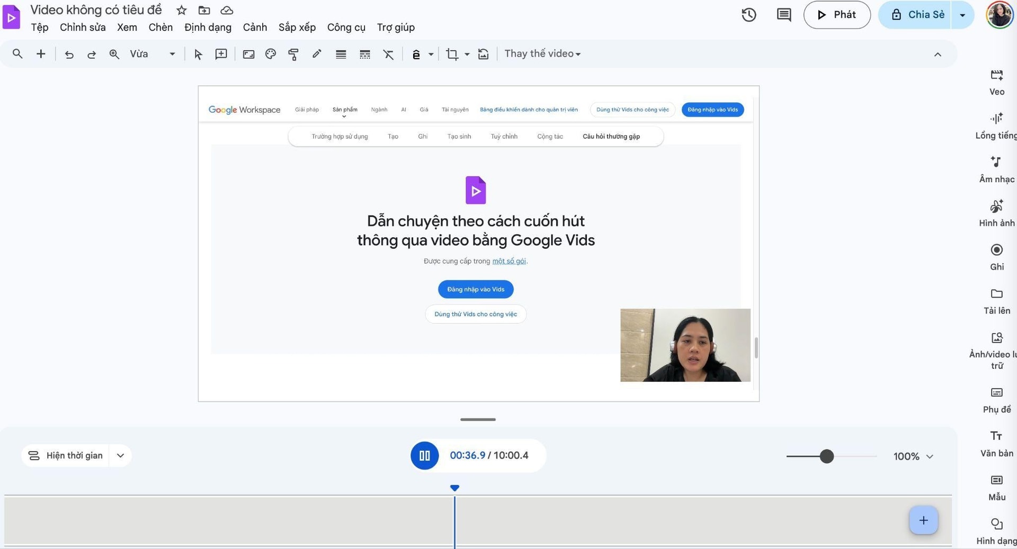Open the Google account avatar
The width and height of the screenshot is (1017, 549).
click(1000, 15)
